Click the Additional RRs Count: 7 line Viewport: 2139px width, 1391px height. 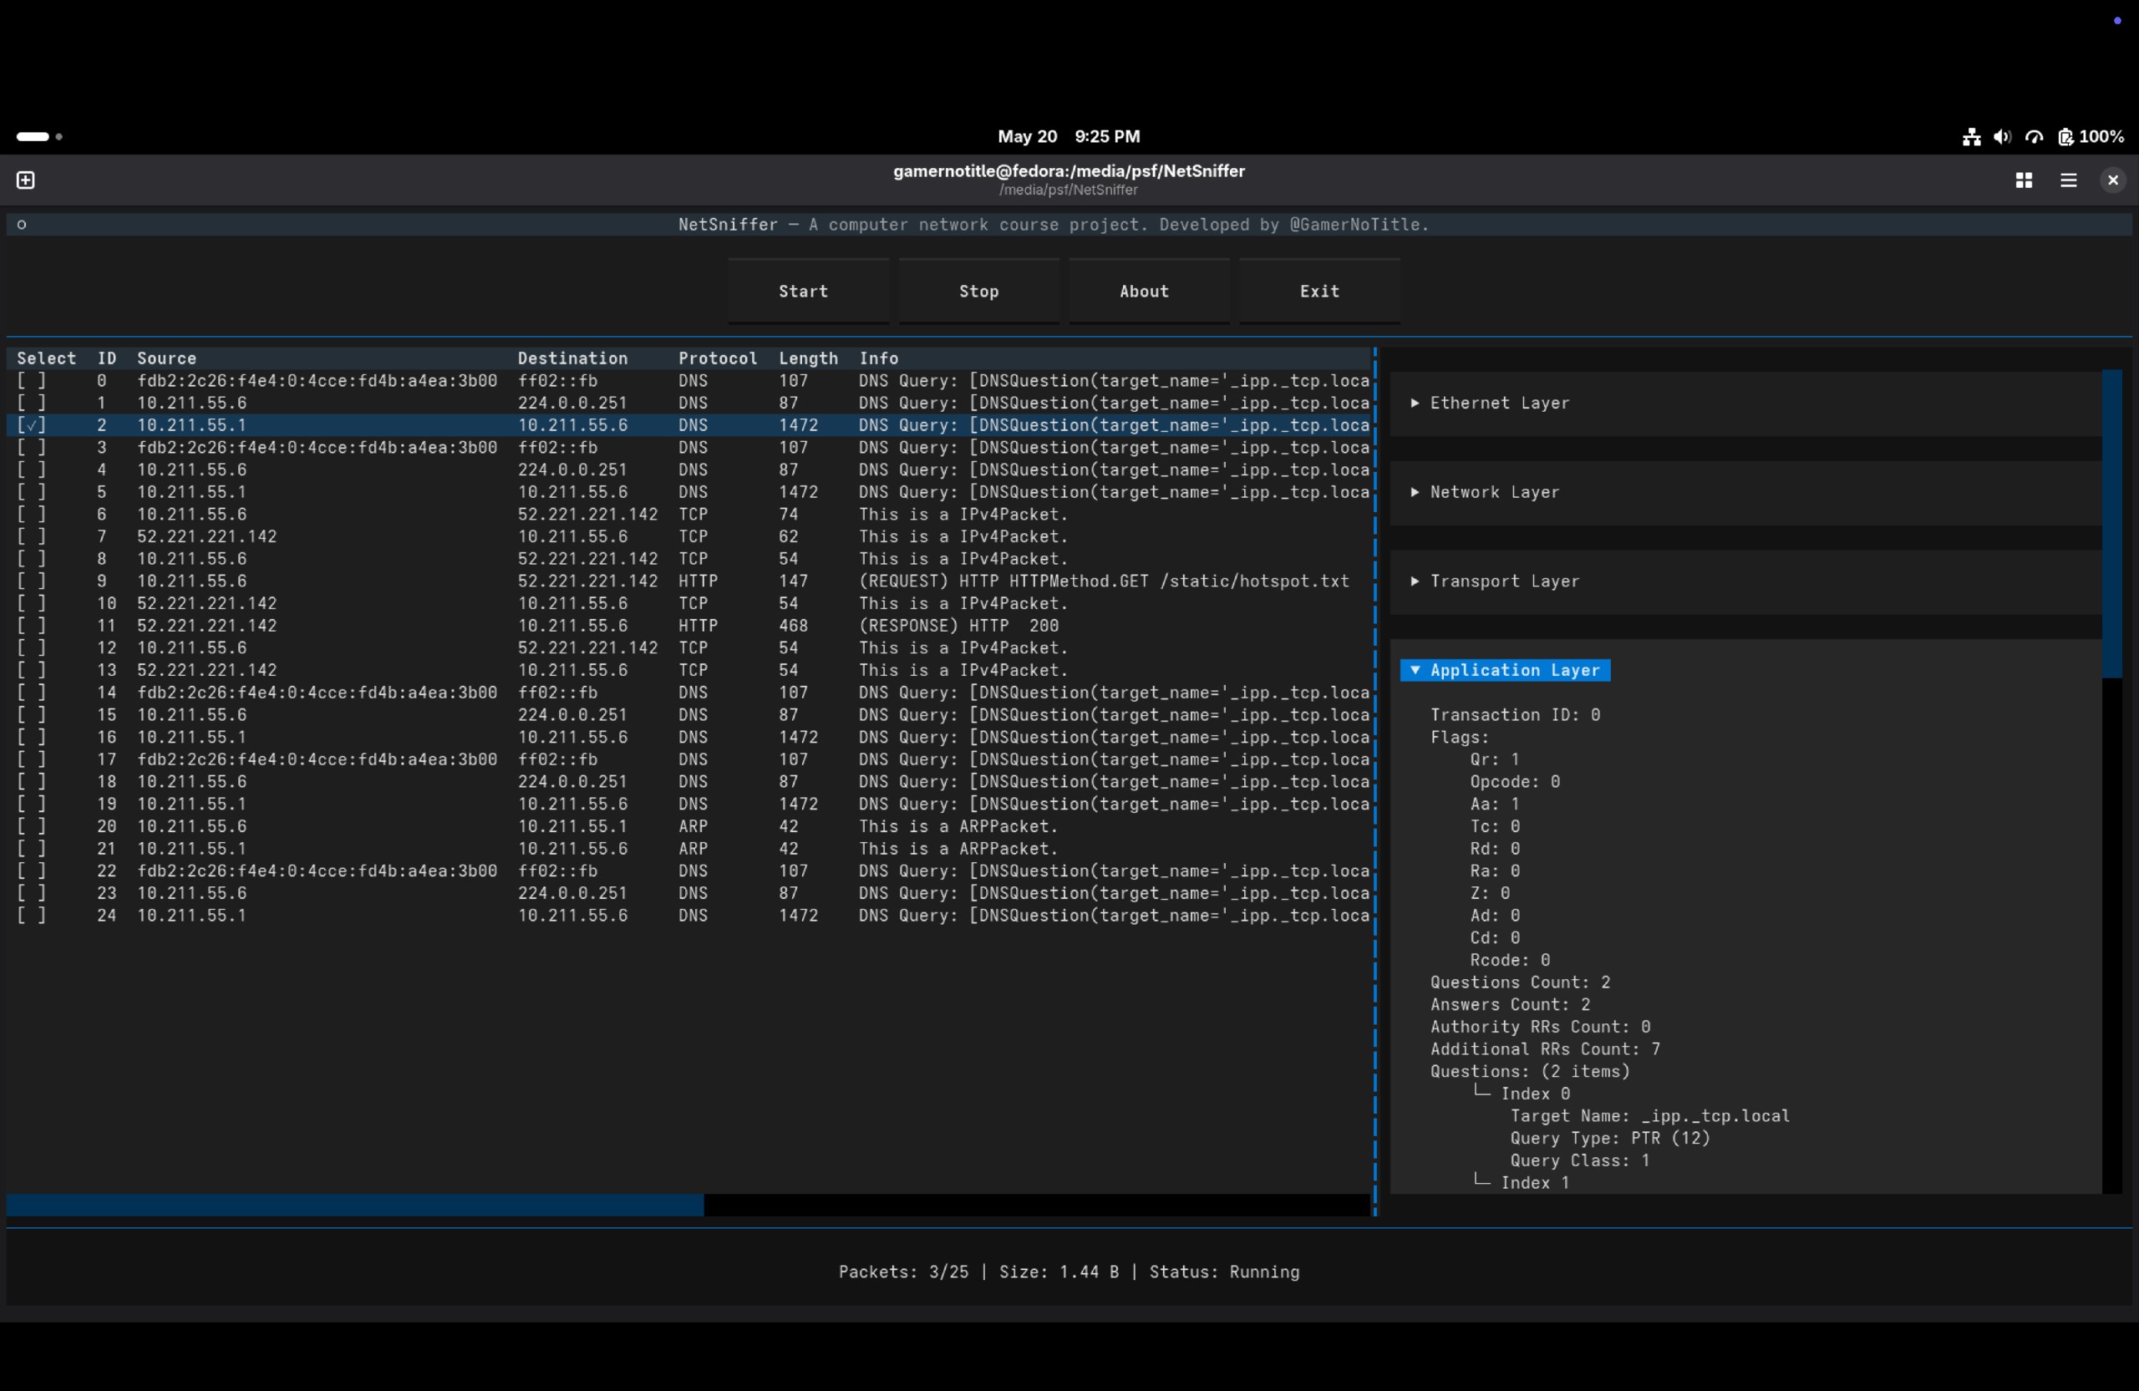pos(1545,1049)
